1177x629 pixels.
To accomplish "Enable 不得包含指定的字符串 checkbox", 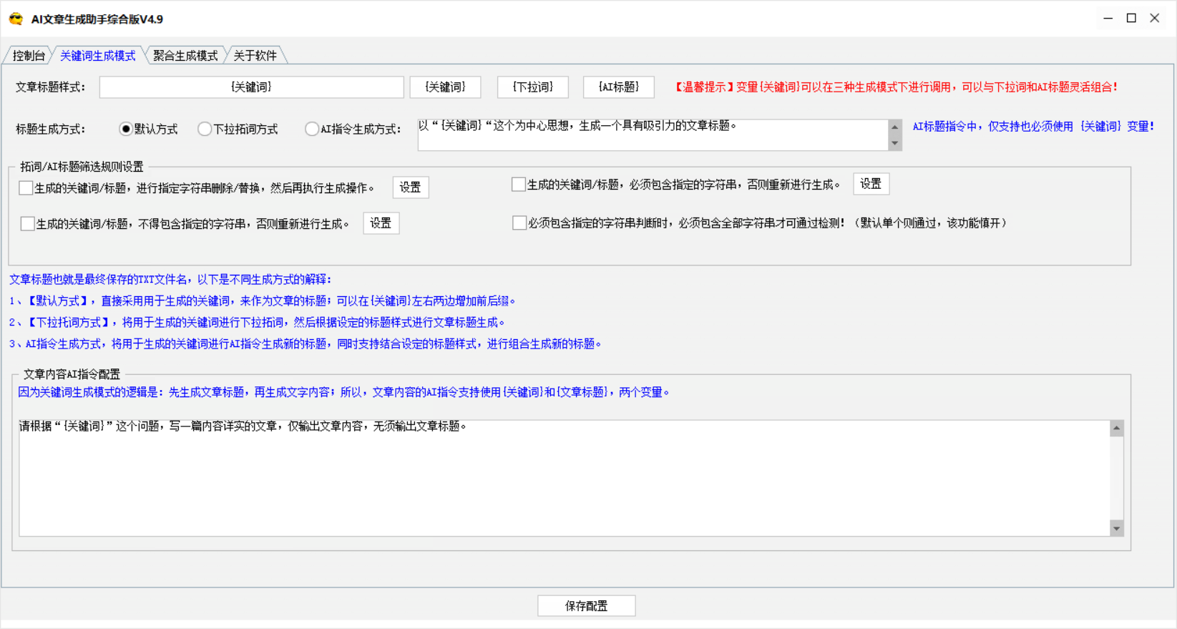I will [27, 224].
